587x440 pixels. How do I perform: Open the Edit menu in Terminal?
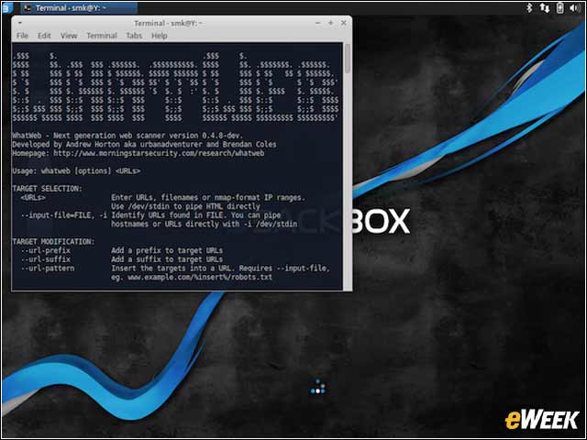point(44,36)
